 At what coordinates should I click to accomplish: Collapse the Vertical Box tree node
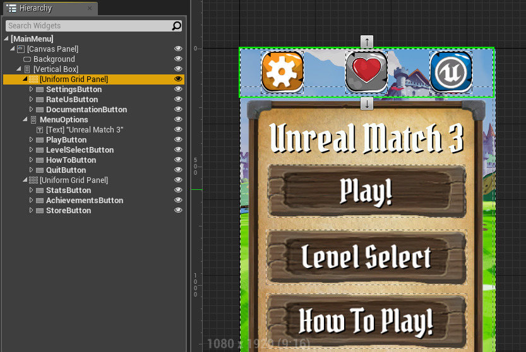19,69
